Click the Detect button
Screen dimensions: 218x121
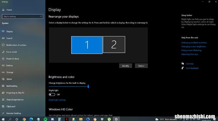(141, 66)
